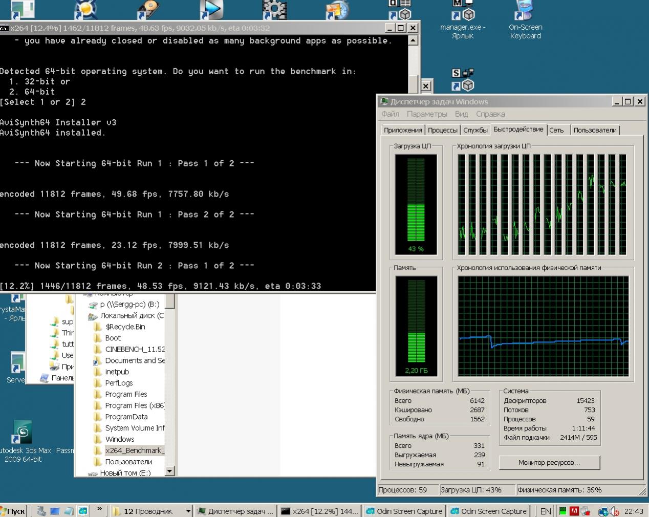This screenshot has height=517, width=649.
Task: Launch the On-Screen Keyboard desktop shortcut
Action: tap(525, 11)
